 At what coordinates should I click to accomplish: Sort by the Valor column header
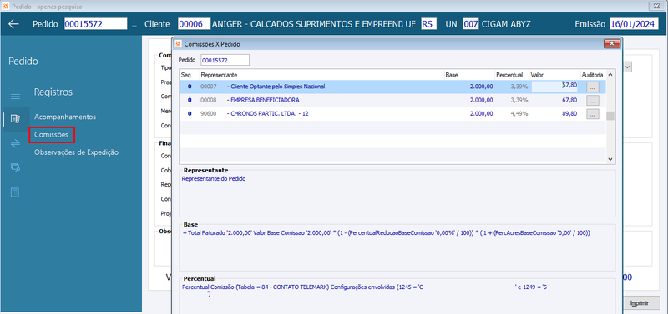pyautogui.click(x=554, y=75)
